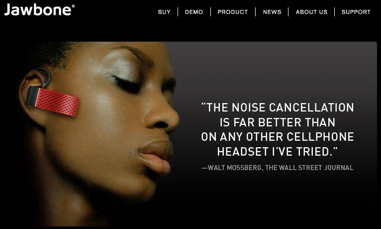Click "ON ANY OTHER CELLPHONE" quote line
The image size is (381, 229).
click(x=278, y=137)
